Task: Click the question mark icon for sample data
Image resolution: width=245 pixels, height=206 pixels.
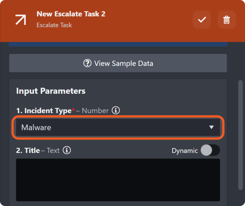Action: pyautogui.click(x=87, y=63)
